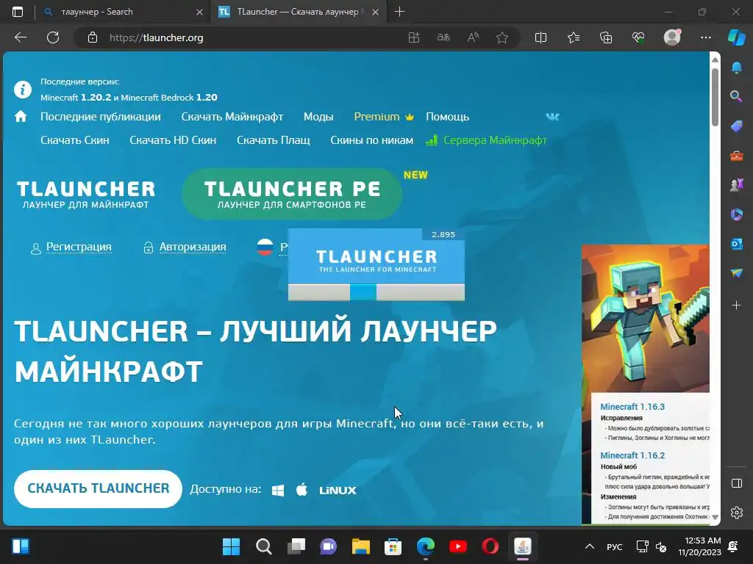Select the Linux platform logo
Image resolution: width=753 pixels, height=564 pixels.
pyautogui.click(x=338, y=490)
